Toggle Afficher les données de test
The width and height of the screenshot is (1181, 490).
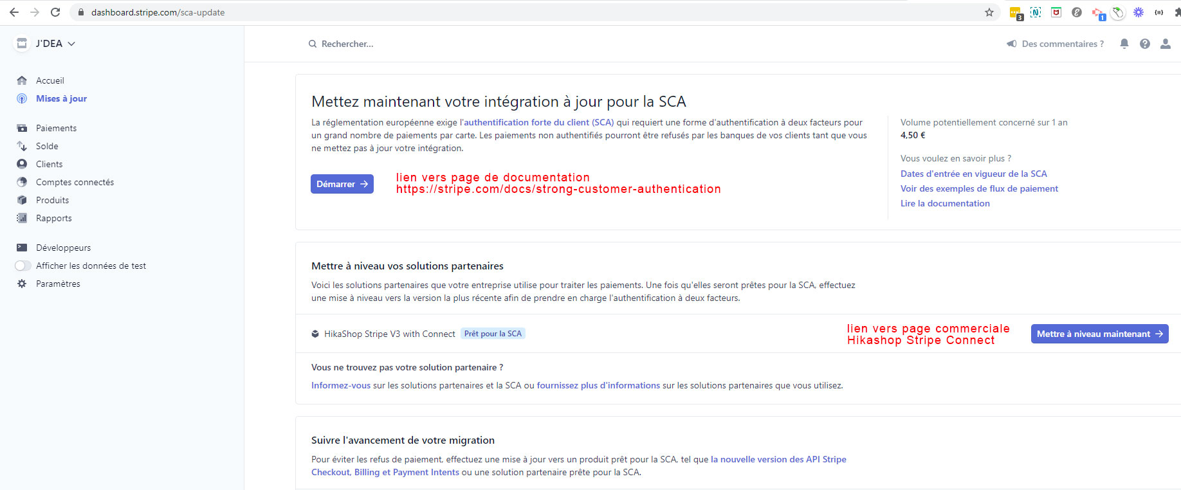[23, 266]
